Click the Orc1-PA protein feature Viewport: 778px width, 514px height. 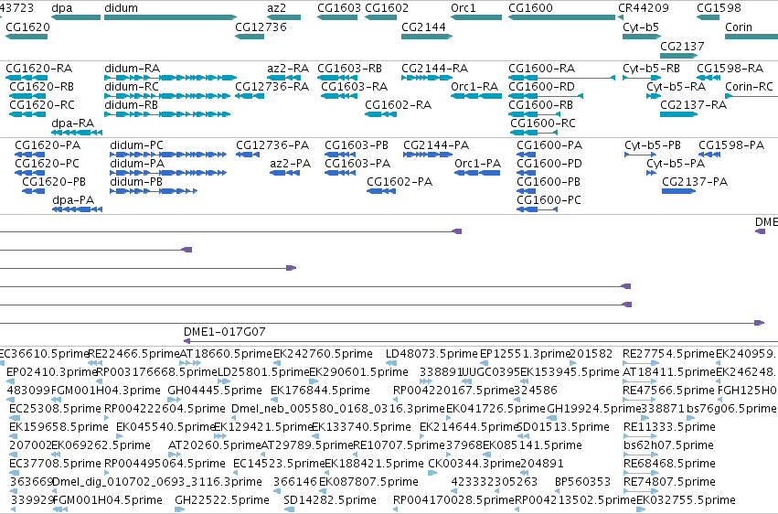pyautogui.click(x=477, y=173)
